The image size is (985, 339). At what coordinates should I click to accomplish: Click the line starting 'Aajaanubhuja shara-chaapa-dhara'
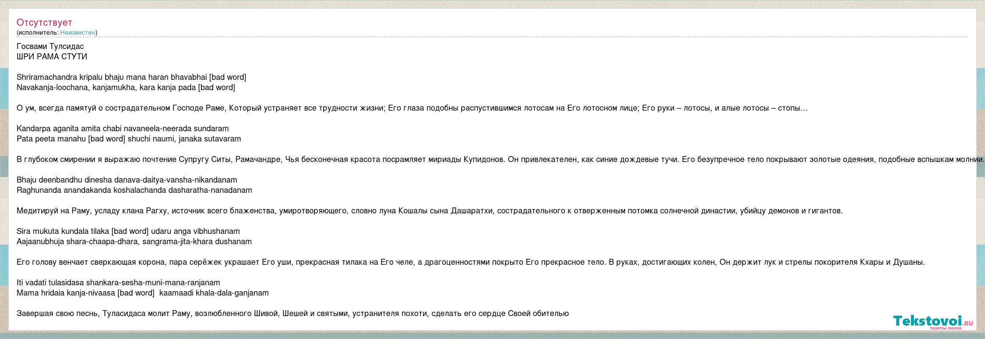coord(134,241)
